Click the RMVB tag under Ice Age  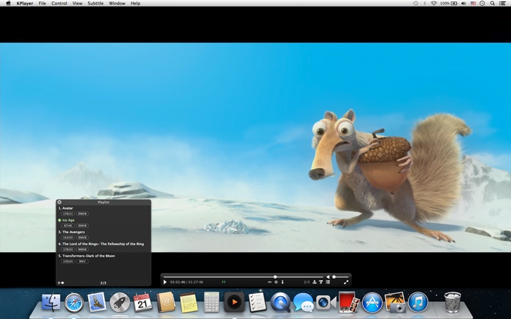pos(82,225)
